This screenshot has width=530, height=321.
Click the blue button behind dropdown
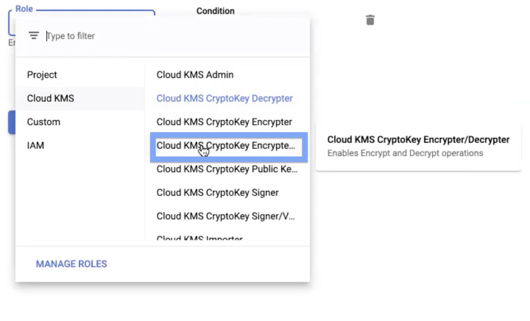pos(12,122)
